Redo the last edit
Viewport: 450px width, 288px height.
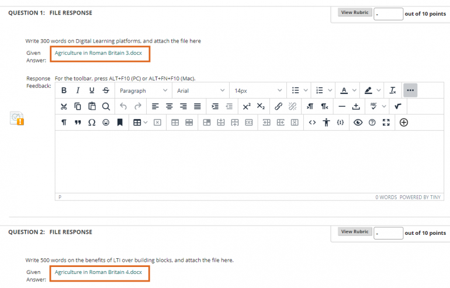138,107
